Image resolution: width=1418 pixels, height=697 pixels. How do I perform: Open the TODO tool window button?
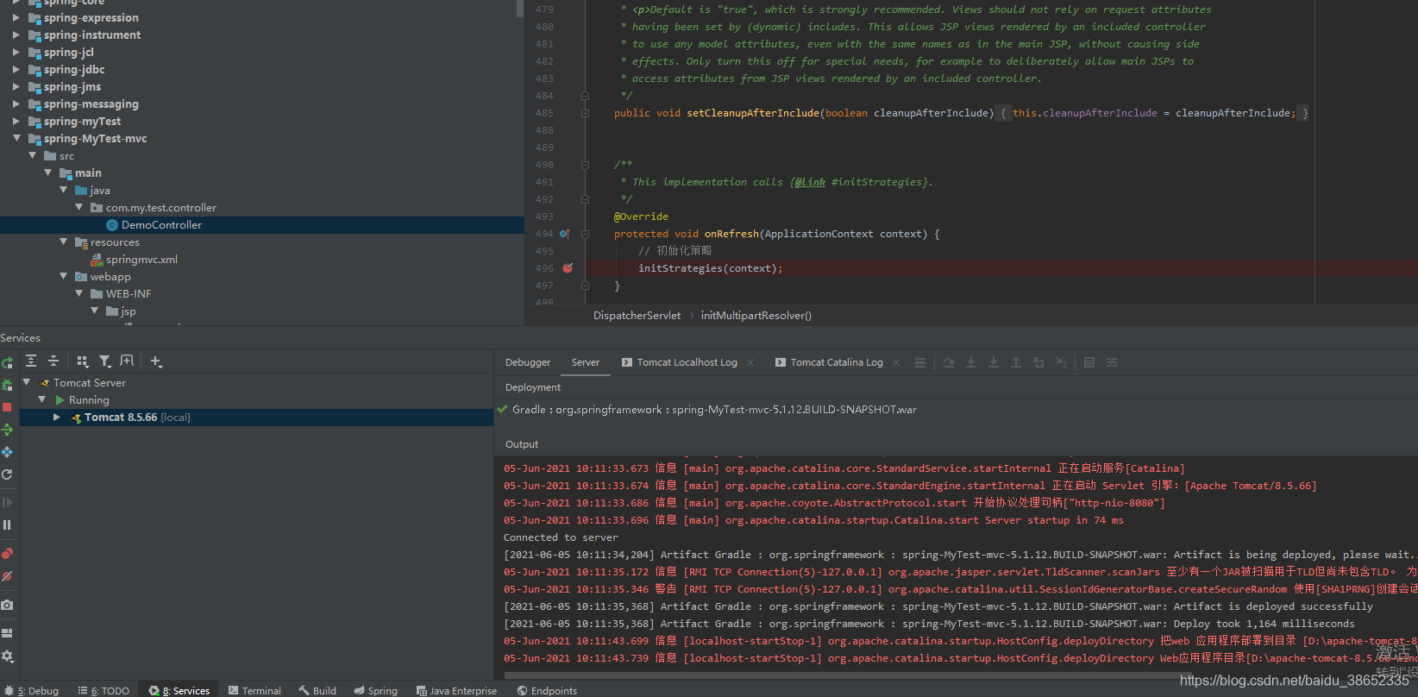pyautogui.click(x=104, y=691)
